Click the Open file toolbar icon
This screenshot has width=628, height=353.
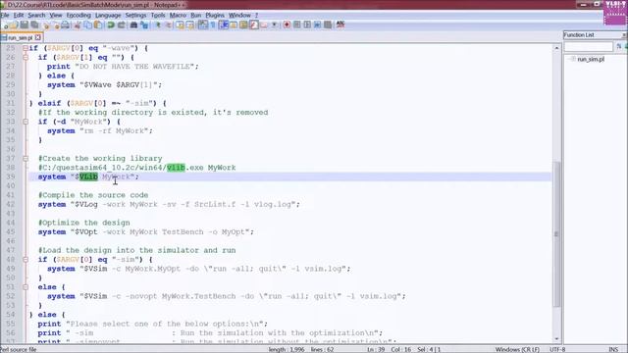[x=15, y=25]
